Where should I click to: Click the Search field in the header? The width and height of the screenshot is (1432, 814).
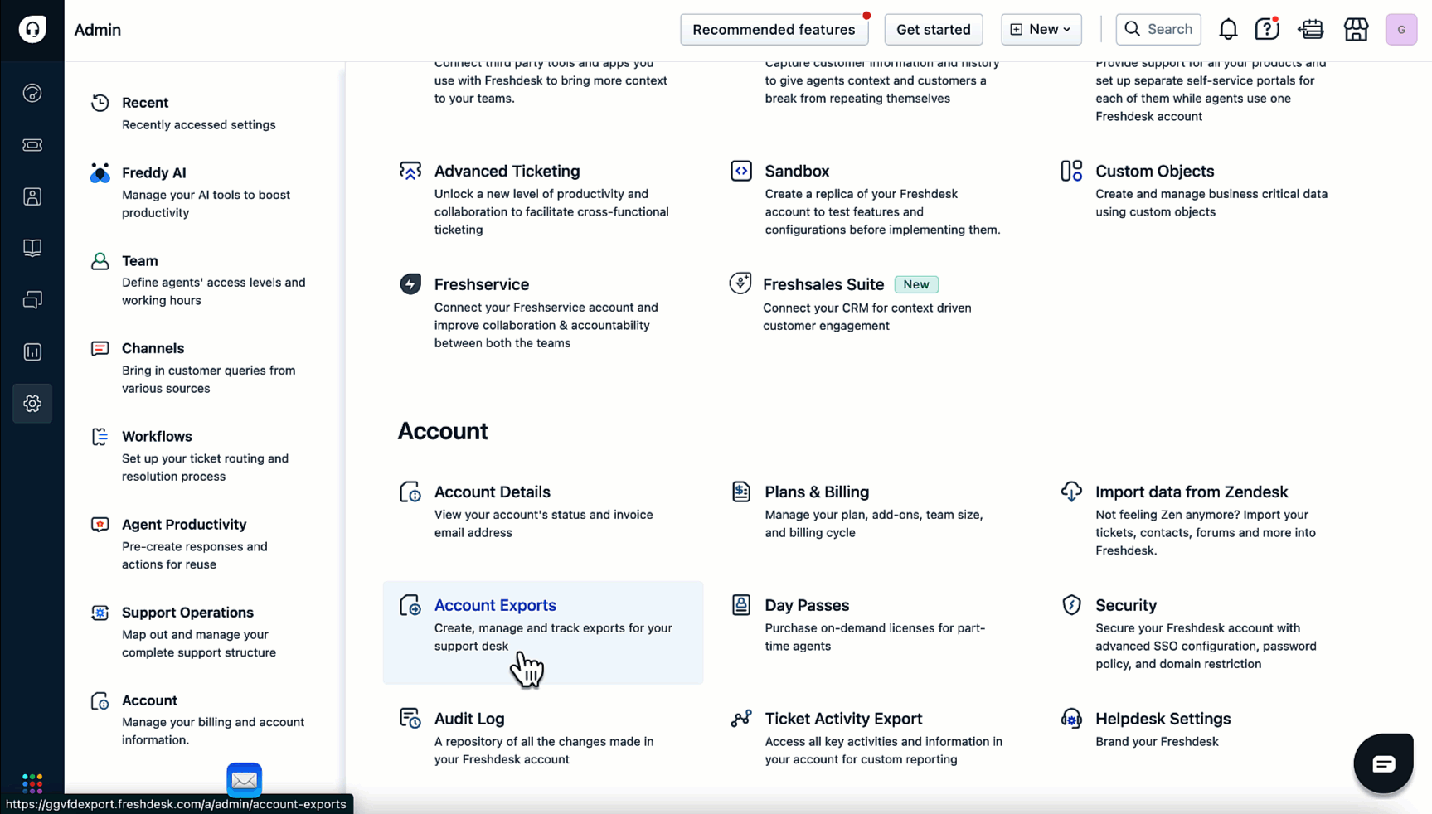pyautogui.click(x=1158, y=29)
